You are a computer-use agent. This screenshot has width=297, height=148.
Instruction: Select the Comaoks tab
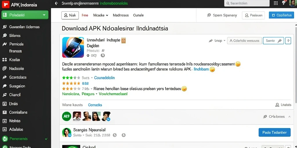[x=95, y=105]
